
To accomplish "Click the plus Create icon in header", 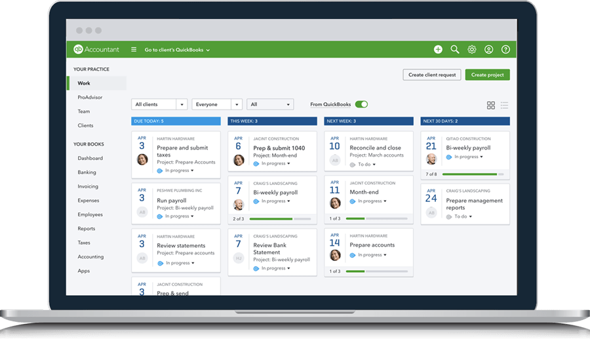I will pyautogui.click(x=438, y=49).
